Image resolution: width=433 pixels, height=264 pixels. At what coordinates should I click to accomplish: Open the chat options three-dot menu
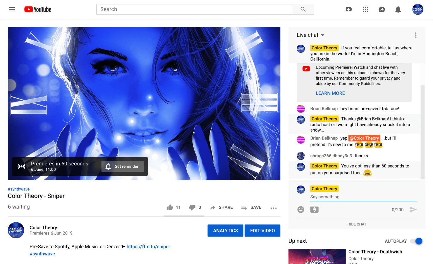click(416, 35)
